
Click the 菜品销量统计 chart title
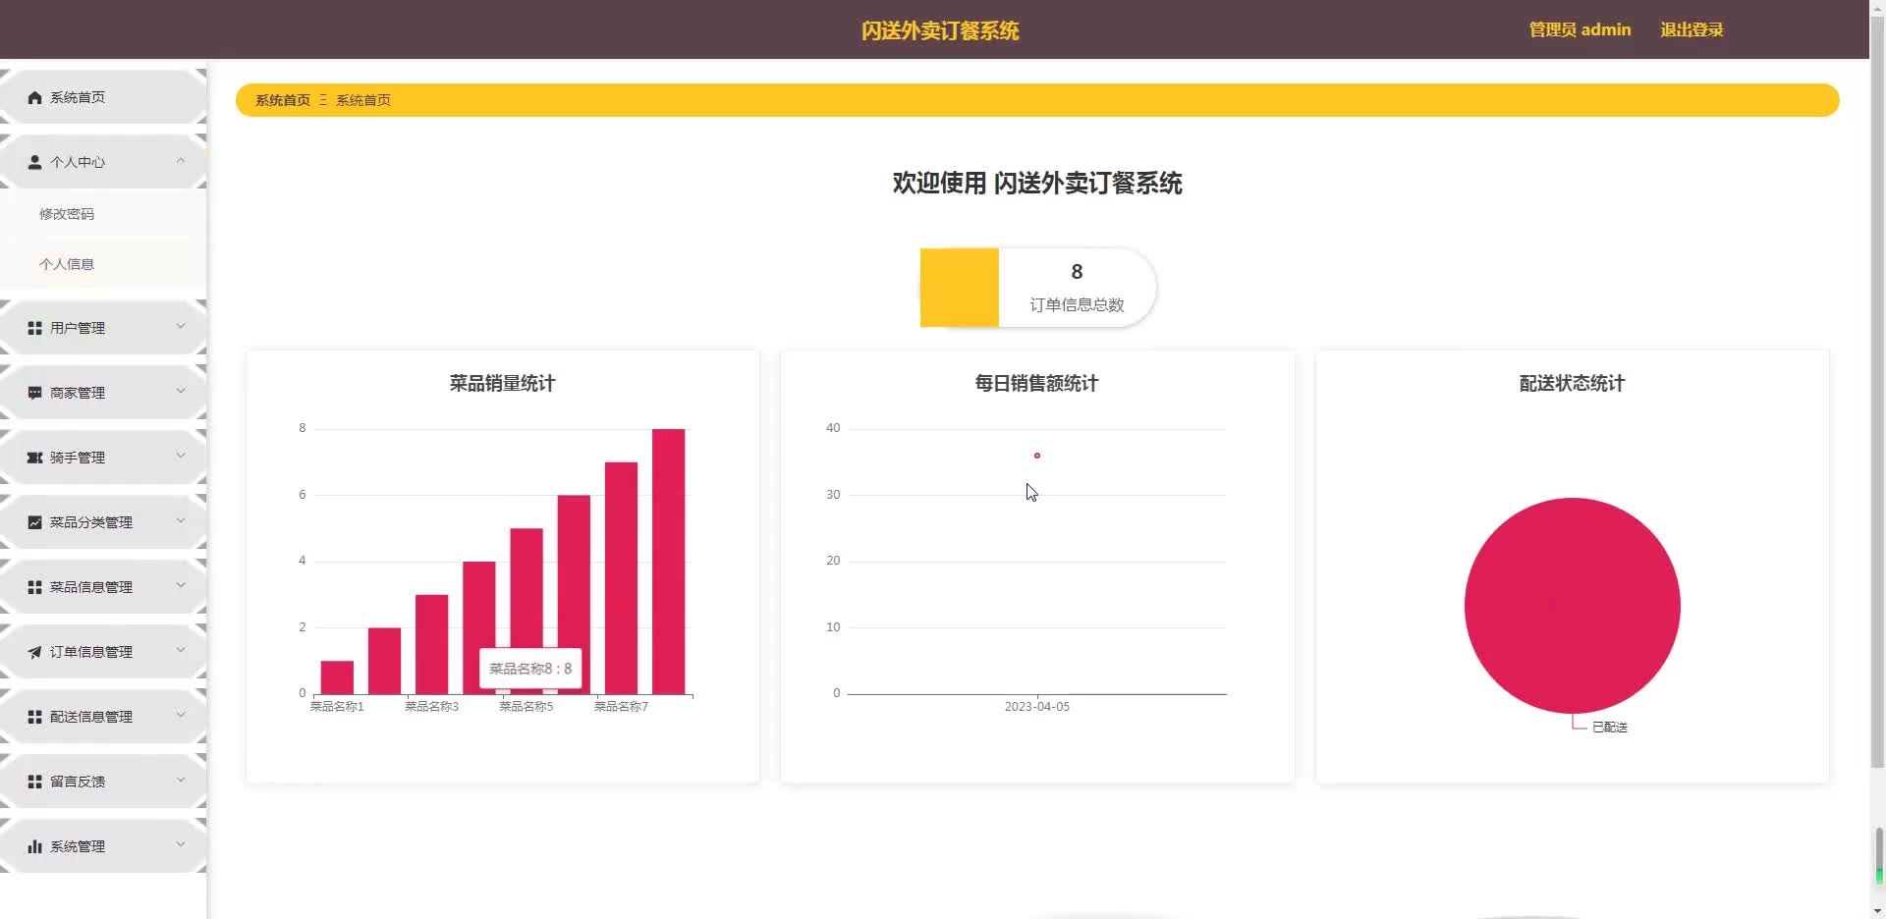click(502, 384)
